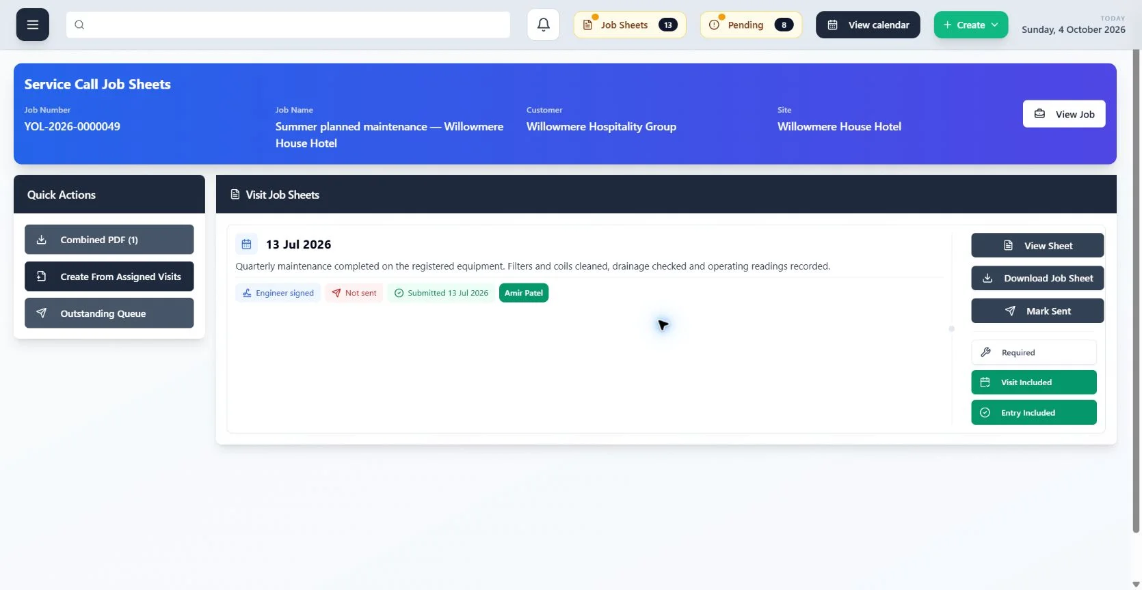The image size is (1142, 590).
Task: Toggle the Entry Included option
Action: [x=1034, y=412]
